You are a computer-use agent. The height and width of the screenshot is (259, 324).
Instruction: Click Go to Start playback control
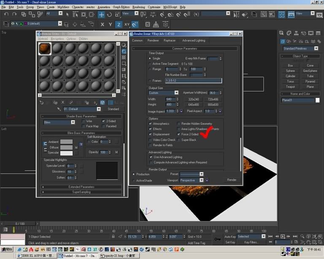pos(270,236)
